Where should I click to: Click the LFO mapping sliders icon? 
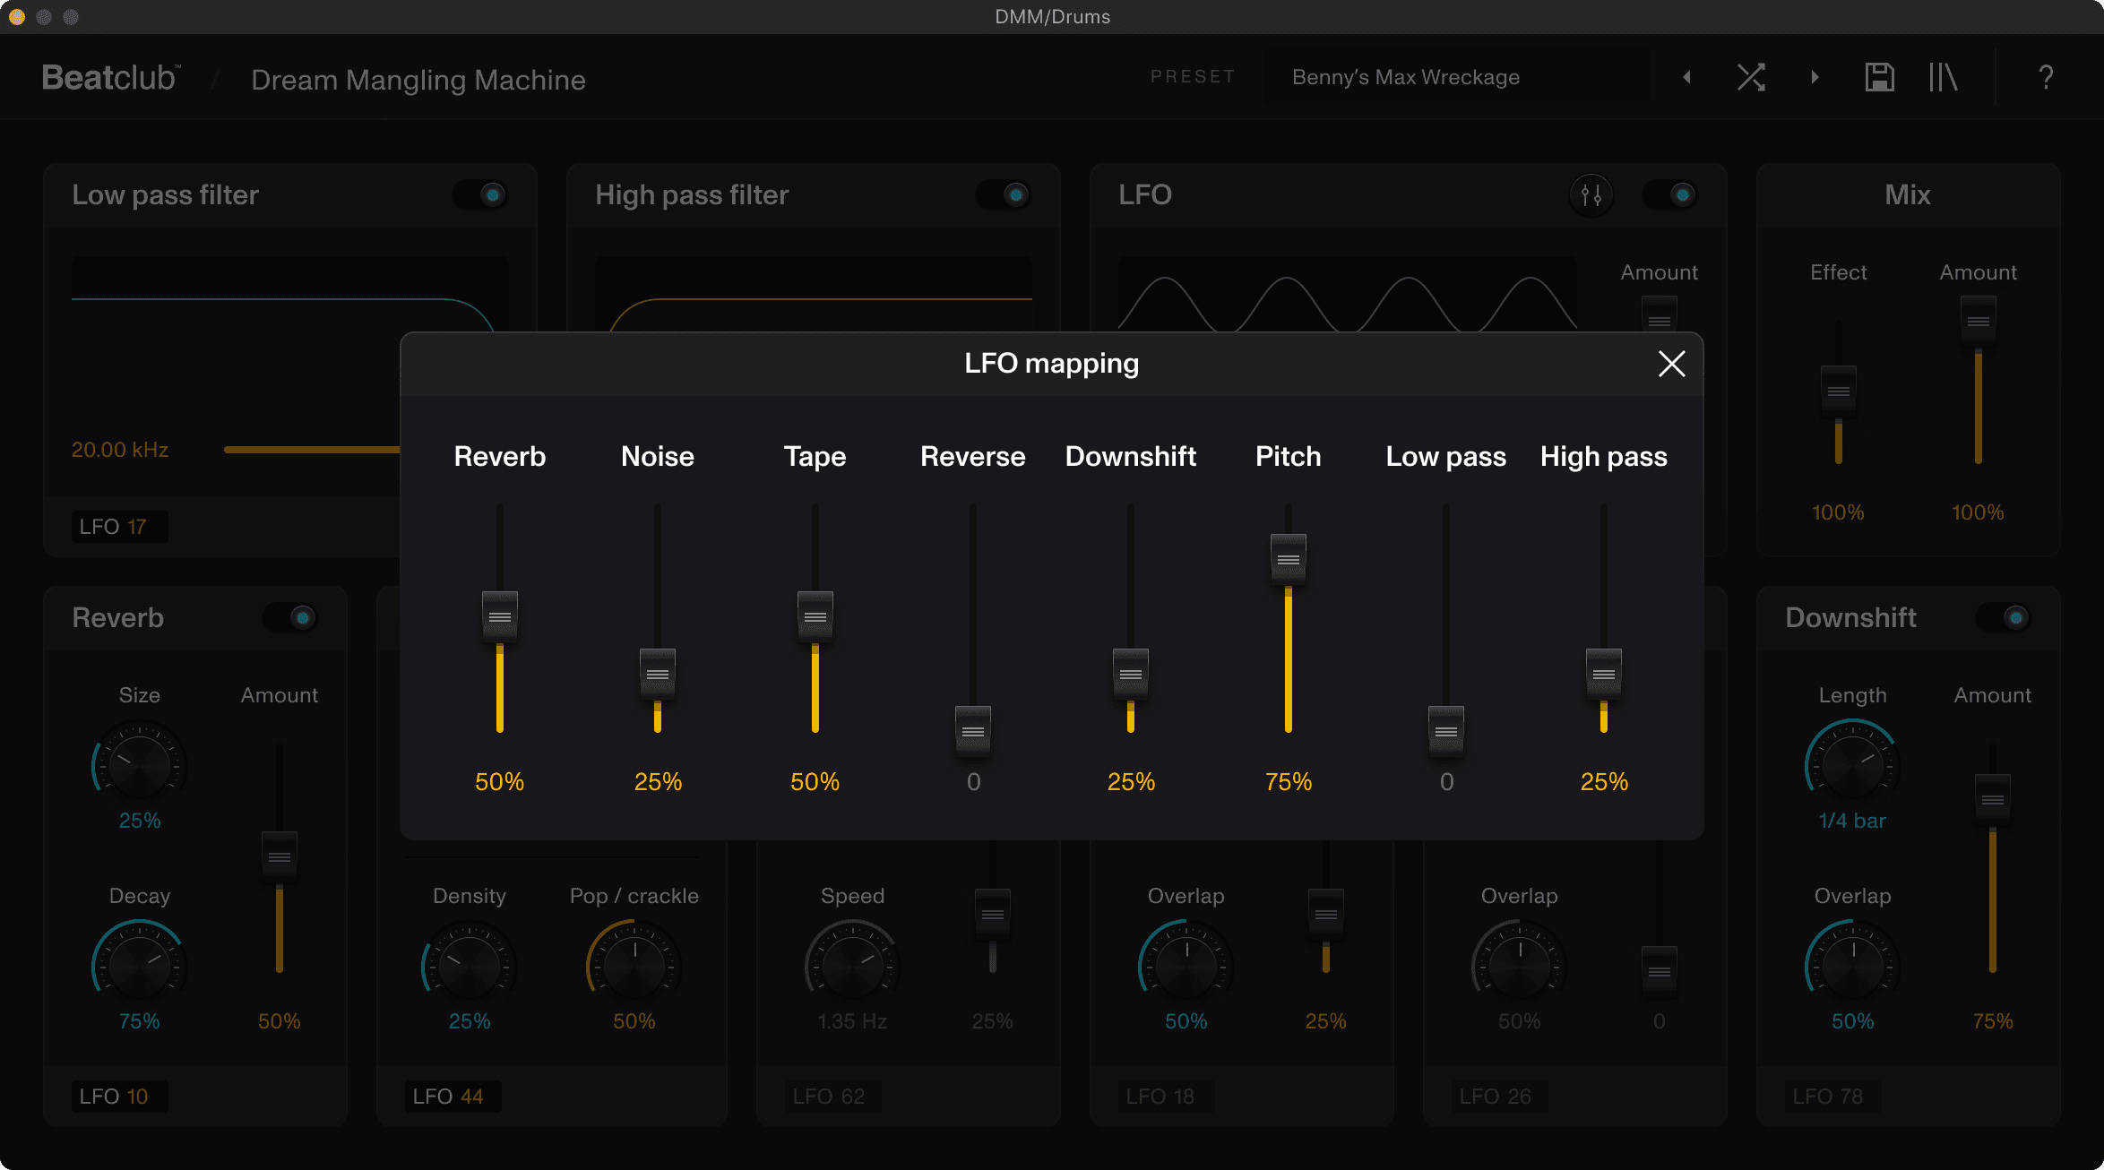(1591, 194)
